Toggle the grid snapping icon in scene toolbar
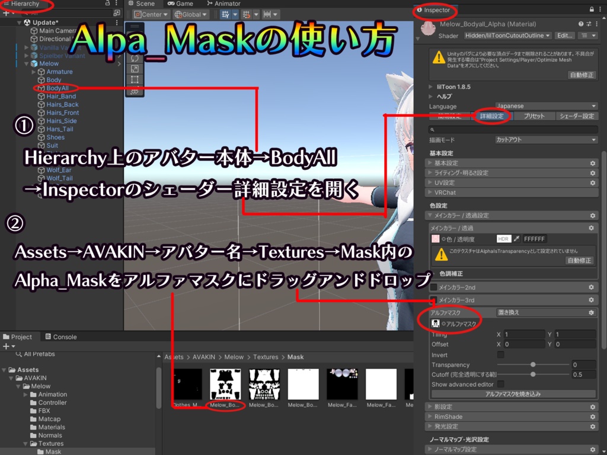The image size is (607, 455). point(247,14)
